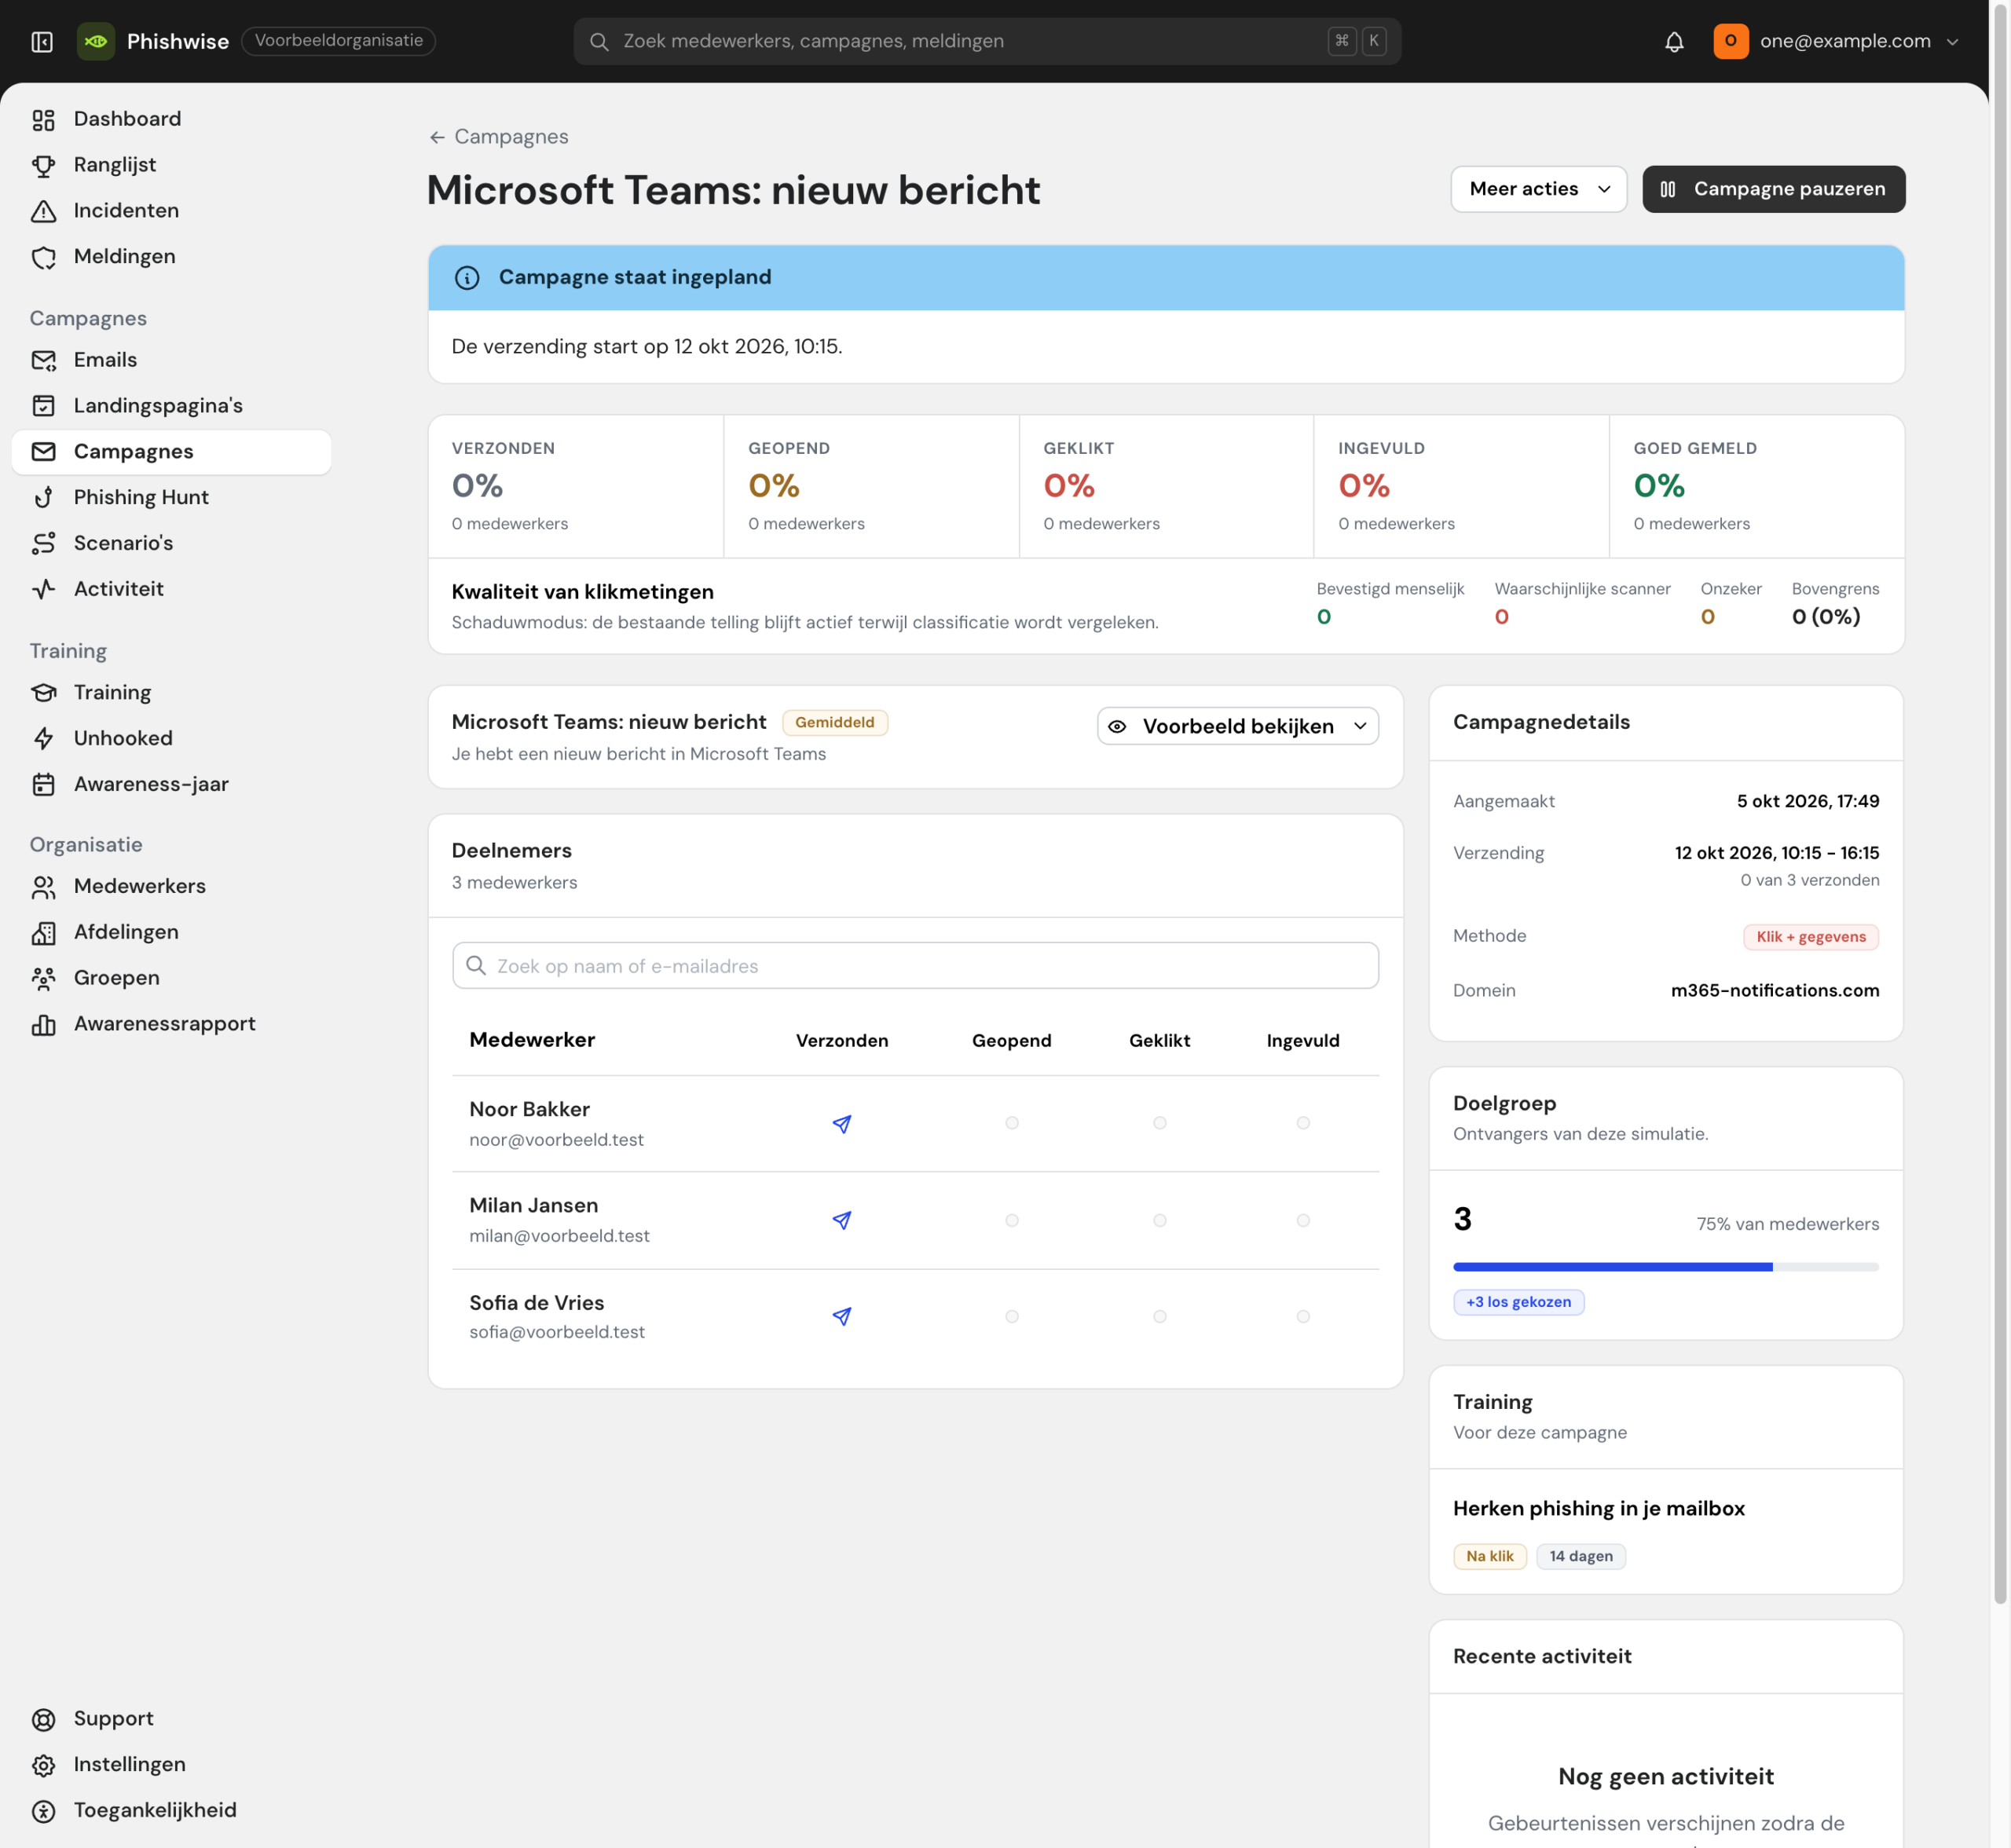Click Milan Jansen's sent paper-plane icon
The height and width of the screenshot is (1848, 2011).
coord(842,1220)
